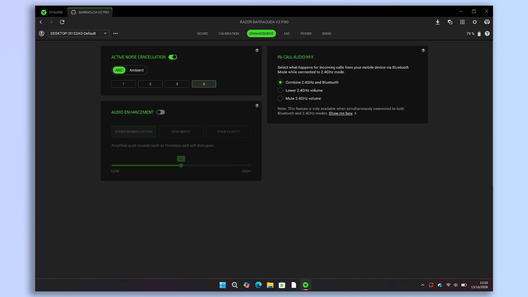
Task: Click the Razer Synapse taskbar icon
Action: (x=306, y=285)
